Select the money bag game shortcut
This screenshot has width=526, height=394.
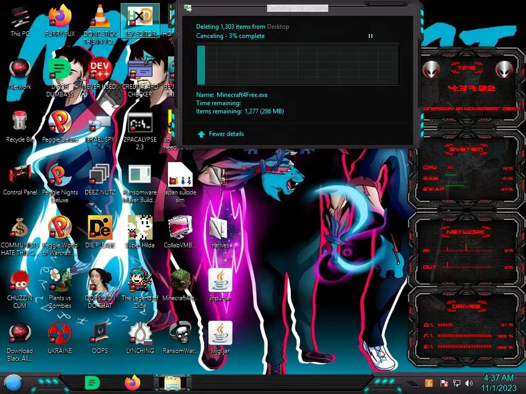20,237
